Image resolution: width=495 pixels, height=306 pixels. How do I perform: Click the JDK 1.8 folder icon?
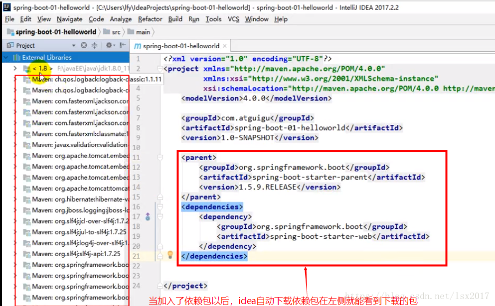[x=27, y=68]
